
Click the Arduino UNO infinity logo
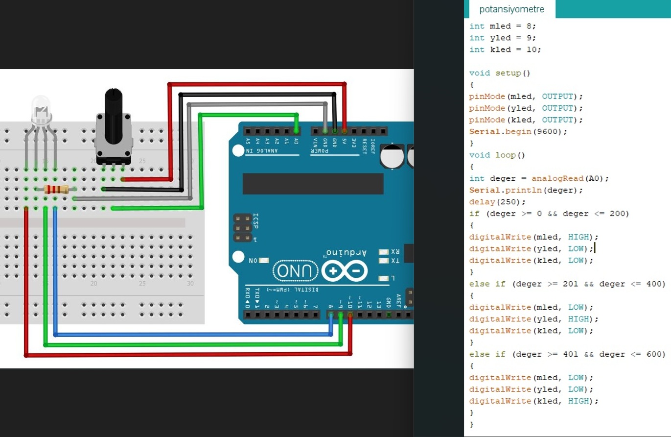point(345,271)
